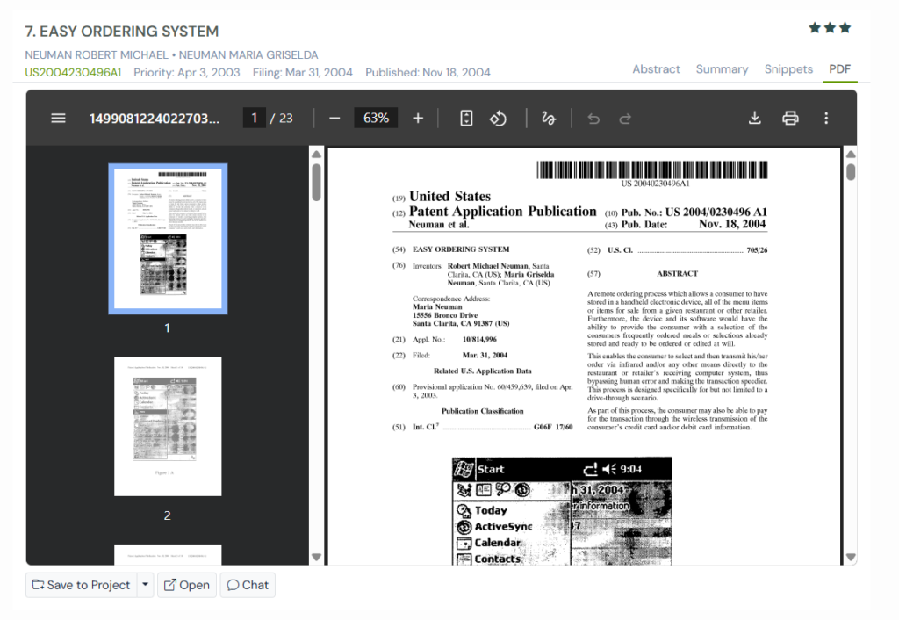Open the PDF thumbnail sidebar menu
Image resolution: width=899 pixels, height=620 pixels.
click(x=58, y=118)
